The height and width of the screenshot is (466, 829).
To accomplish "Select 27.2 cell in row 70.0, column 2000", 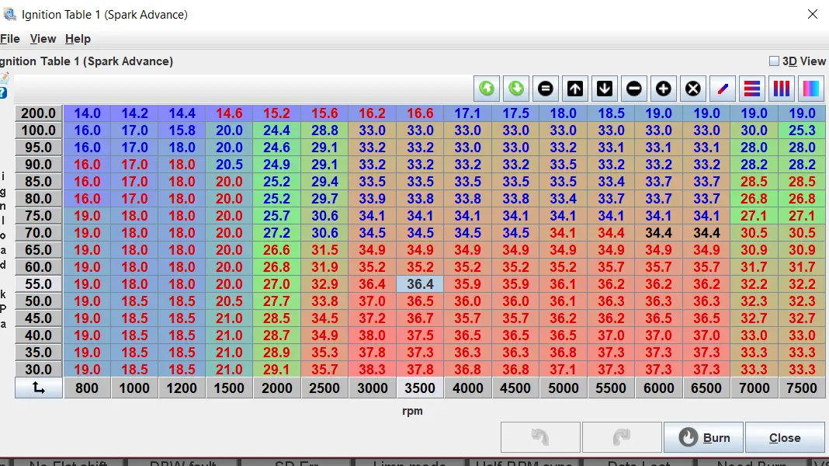I will tap(276, 233).
